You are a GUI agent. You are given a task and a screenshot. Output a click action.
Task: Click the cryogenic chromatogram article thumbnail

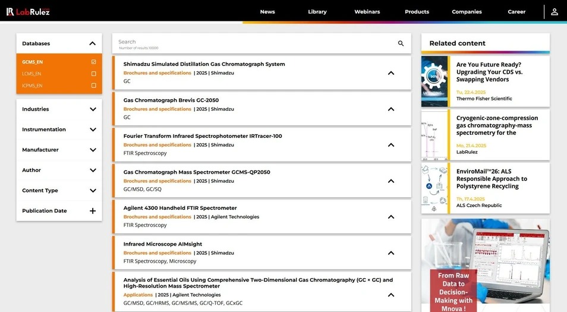pyautogui.click(x=434, y=135)
